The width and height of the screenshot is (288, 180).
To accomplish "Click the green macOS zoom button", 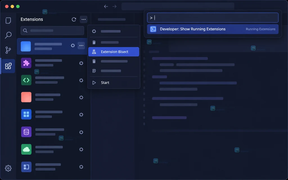I will [18, 7].
